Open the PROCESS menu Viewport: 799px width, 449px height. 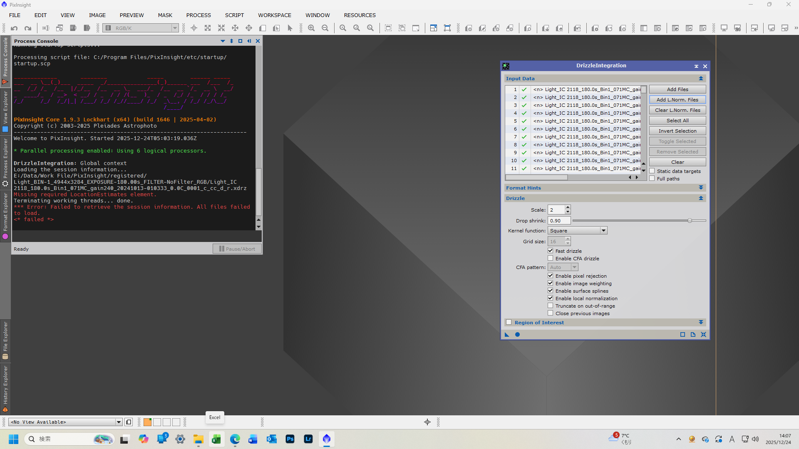(199, 15)
